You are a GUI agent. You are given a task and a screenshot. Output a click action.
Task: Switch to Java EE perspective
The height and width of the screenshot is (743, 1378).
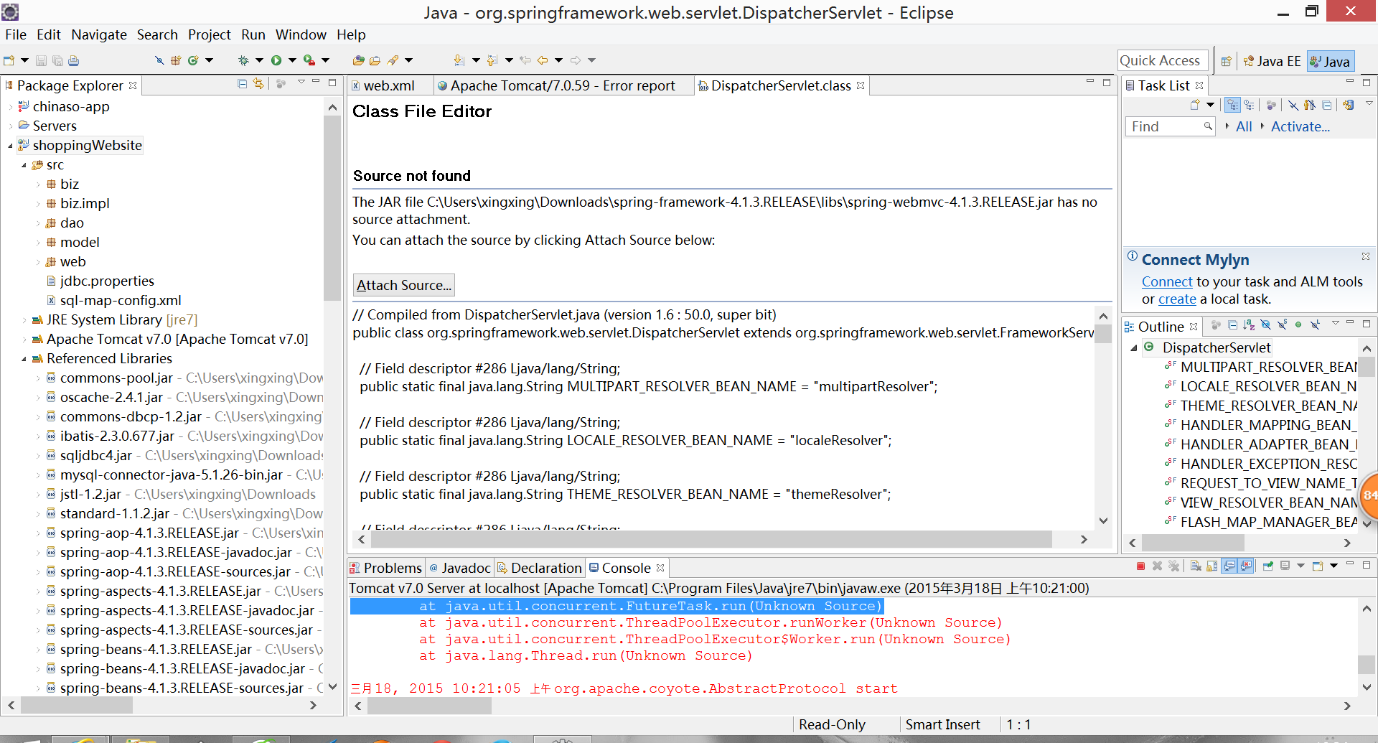pos(1272,62)
